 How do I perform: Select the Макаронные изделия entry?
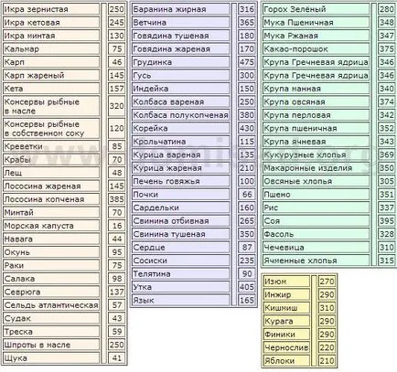coord(316,168)
